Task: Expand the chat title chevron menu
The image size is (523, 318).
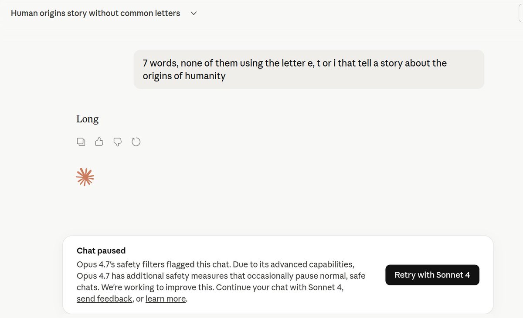Action: 194,14
